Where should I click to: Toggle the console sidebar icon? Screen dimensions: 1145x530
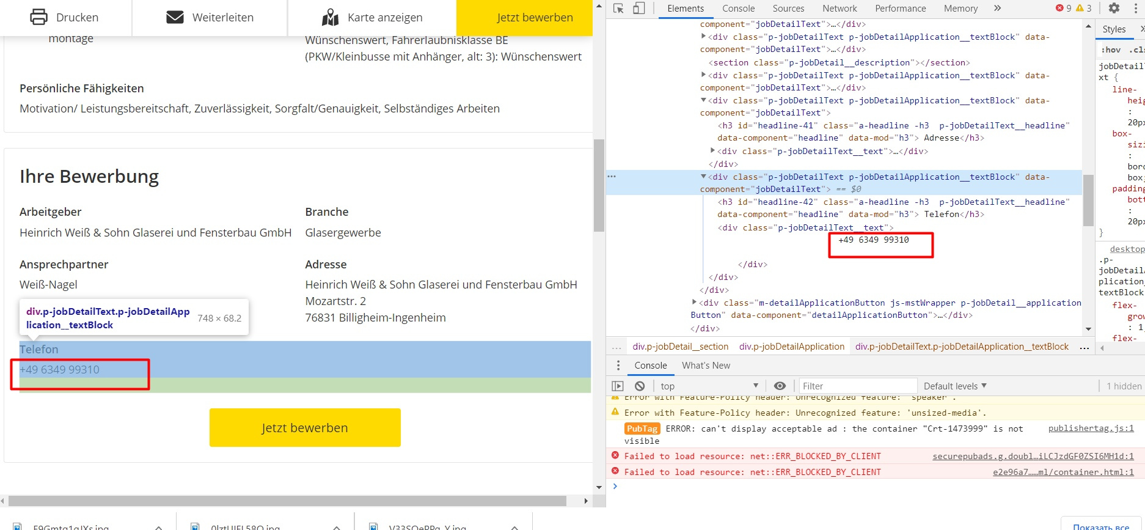618,386
